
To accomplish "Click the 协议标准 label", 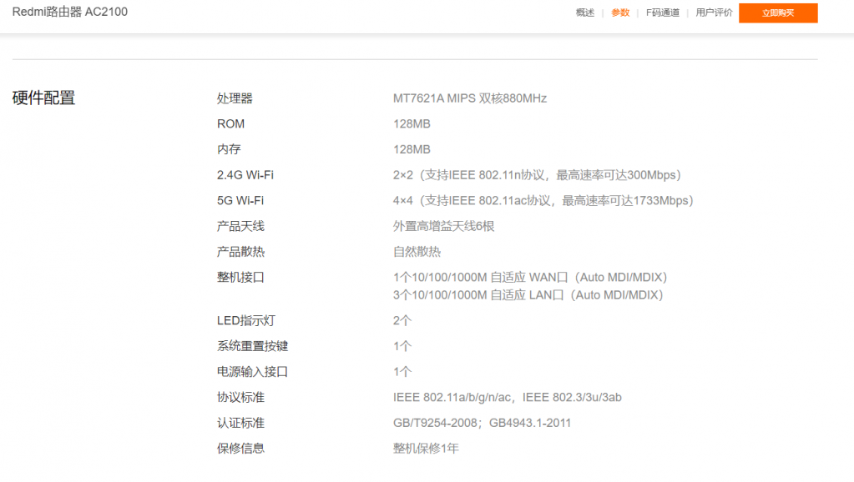I will 240,398.
